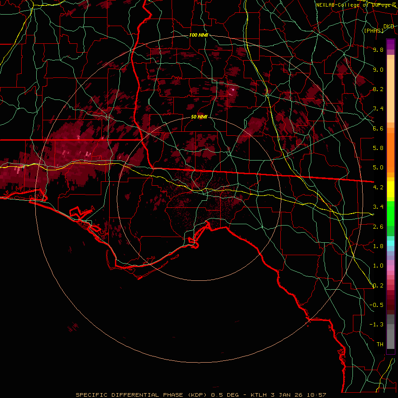
Task: Pick the gray bottom color bar segment
Action: tap(390, 340)
